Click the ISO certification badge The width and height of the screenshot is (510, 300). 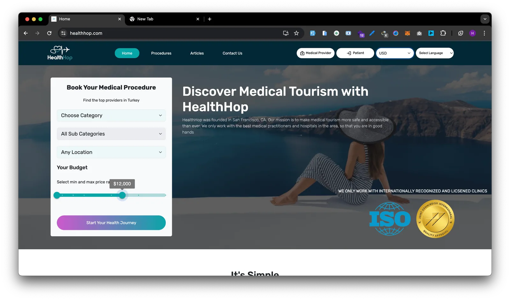coord(390,219)
